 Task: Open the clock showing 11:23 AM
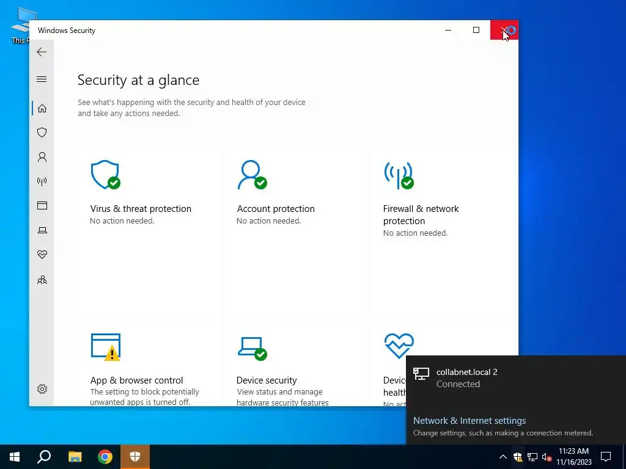click(x=573, y=457)
